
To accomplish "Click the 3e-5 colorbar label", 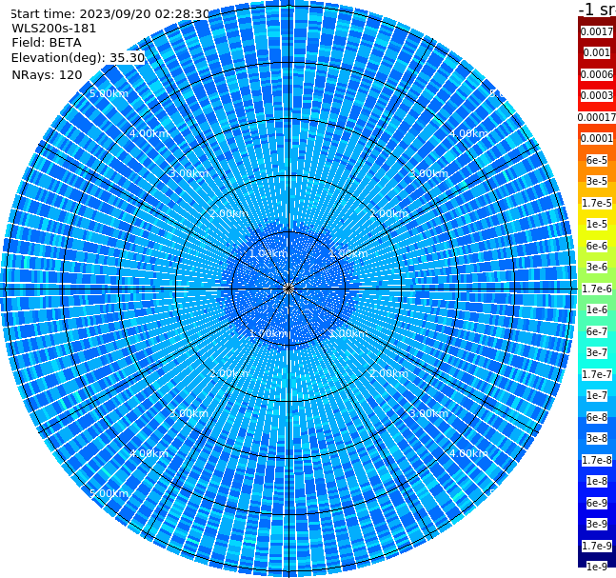I will click(x=597, y=181).
